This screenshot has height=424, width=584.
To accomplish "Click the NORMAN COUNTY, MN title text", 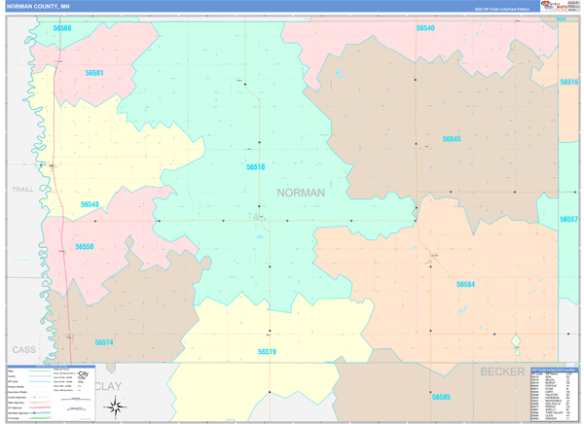I will pyautogui.click(x=38, y=6).
